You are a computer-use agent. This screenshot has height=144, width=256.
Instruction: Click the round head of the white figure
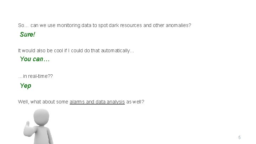42,117
